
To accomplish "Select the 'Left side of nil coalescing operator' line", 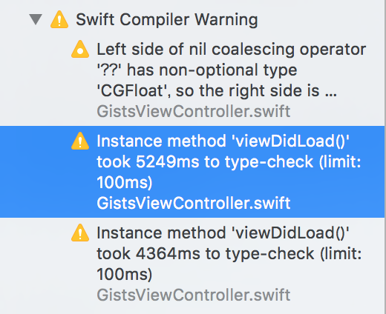I will [231, 50].
